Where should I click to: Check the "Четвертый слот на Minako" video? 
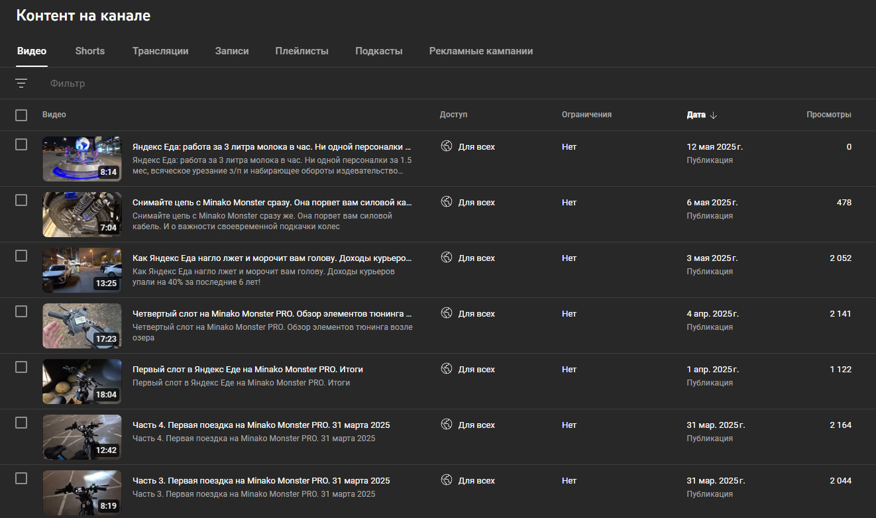(21, 311)
